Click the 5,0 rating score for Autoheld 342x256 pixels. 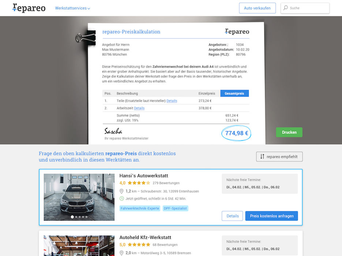[x=123, y=245]
